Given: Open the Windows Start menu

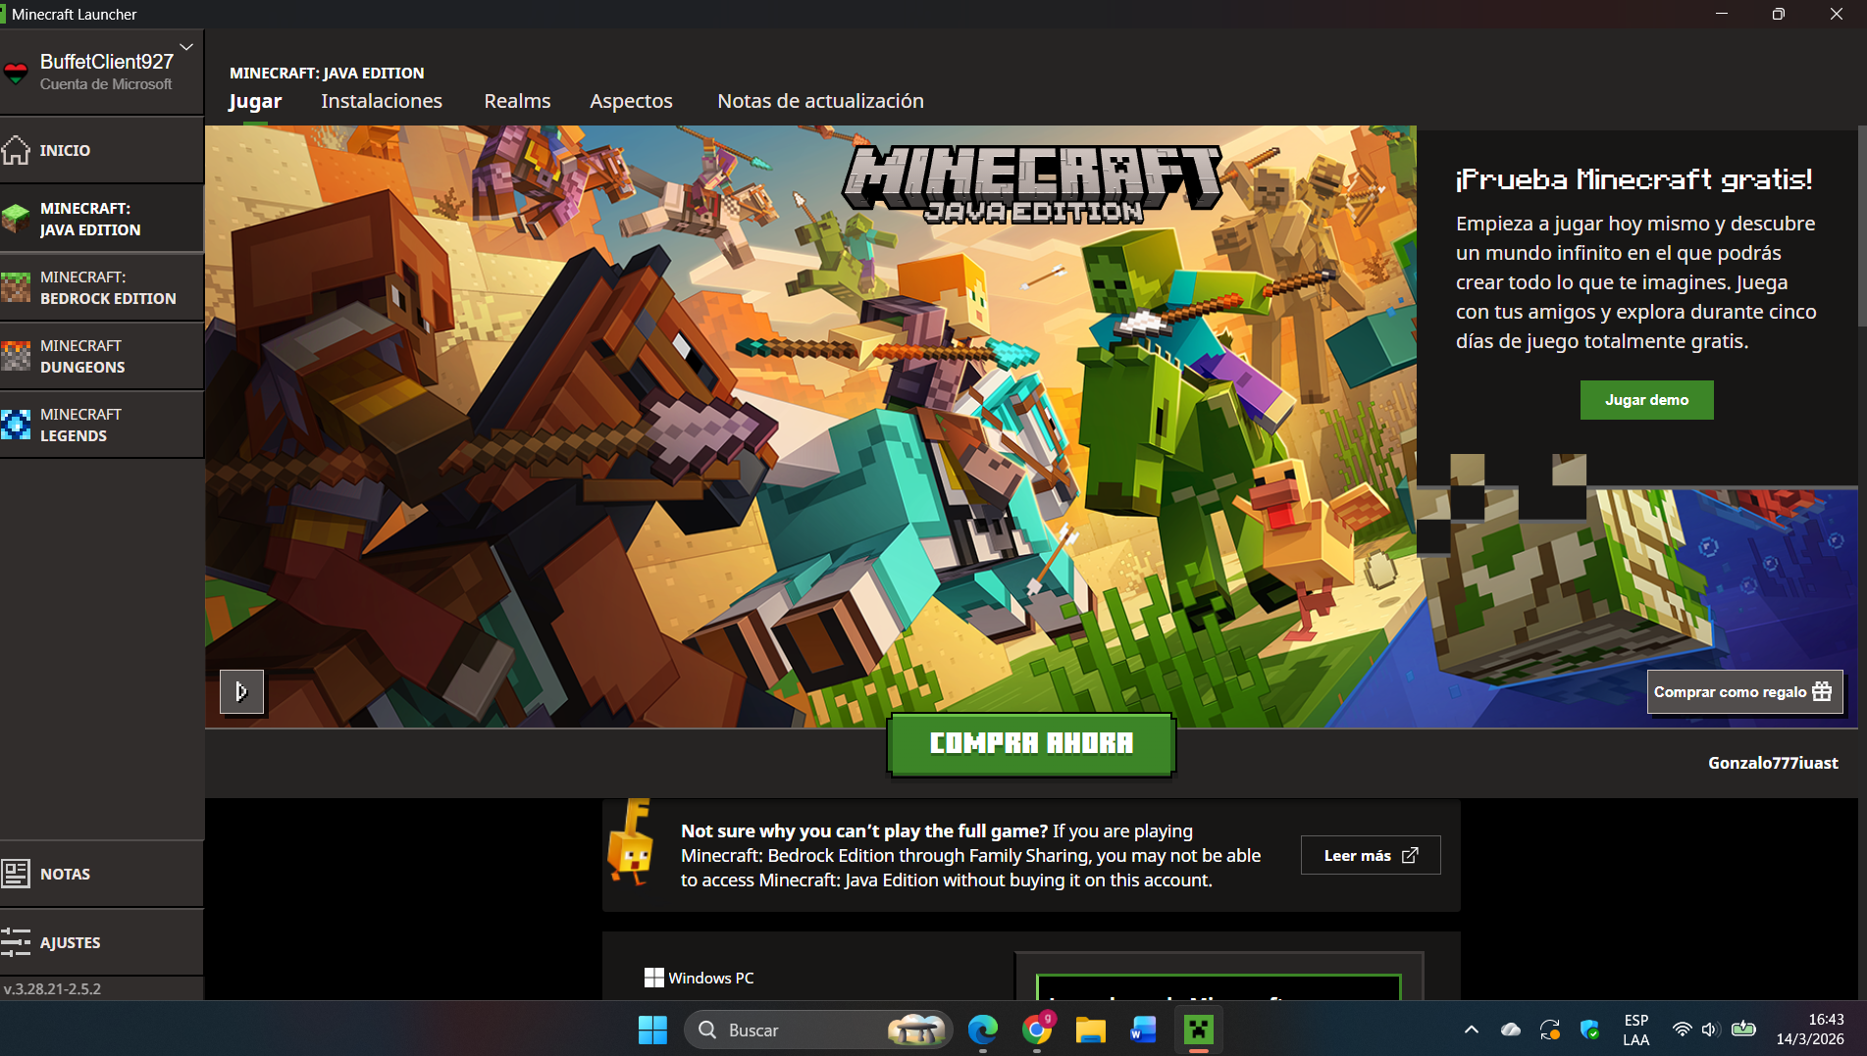Looking at the screenshot, I should pyautogui.click(x=652, y=1030).
